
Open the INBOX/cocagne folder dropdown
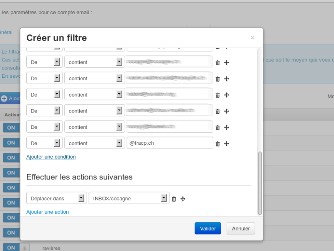coord(129,198)
